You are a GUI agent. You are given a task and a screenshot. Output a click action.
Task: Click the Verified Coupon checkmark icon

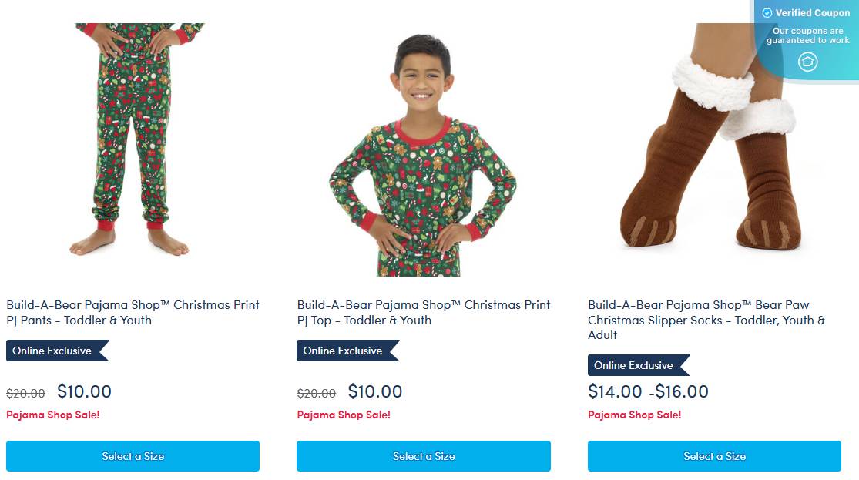(x=767, y=13)
